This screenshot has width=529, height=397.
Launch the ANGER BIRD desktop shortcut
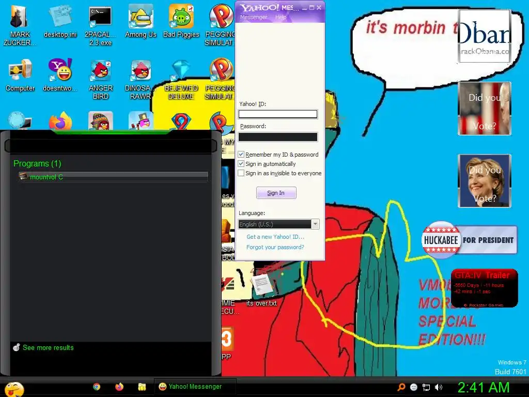(x=101, y=79)
